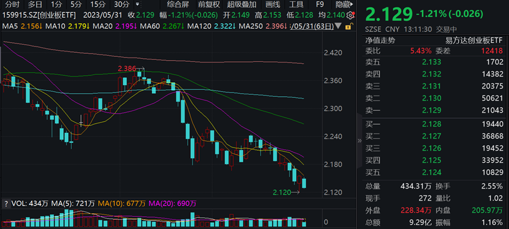
Task: Click the 委差 value 12418
Action: (x=492, y=51)
